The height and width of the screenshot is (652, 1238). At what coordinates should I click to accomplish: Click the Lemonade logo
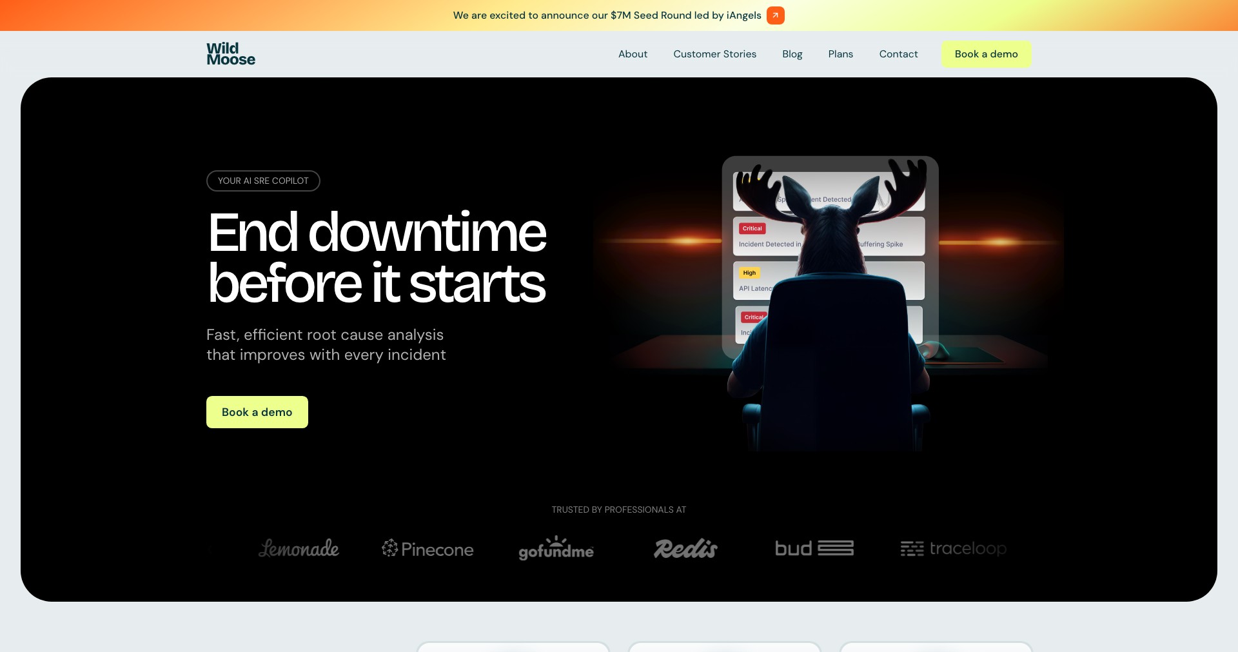299,549
